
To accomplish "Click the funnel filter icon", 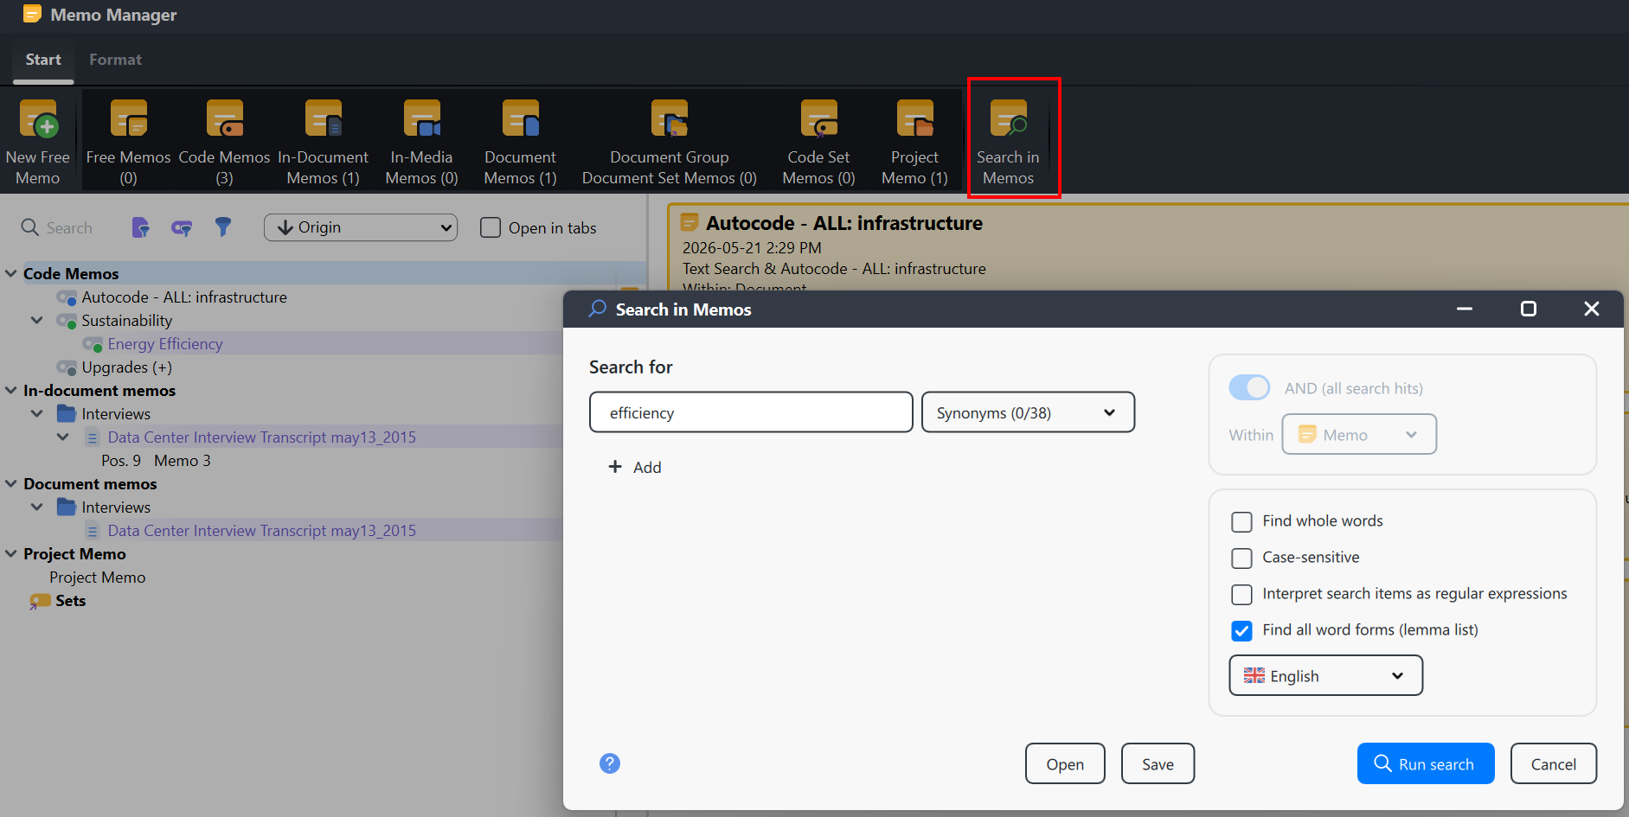I will (x=223, y=227).
